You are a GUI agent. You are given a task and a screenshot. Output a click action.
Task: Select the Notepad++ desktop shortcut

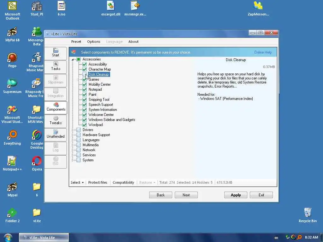(x=12, y=164)
